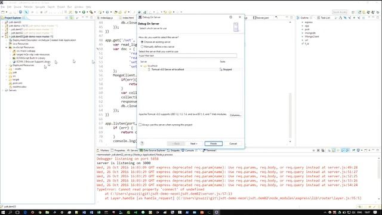
Task: Click the Columns... button in the dialog
Action: coord(235,115)
